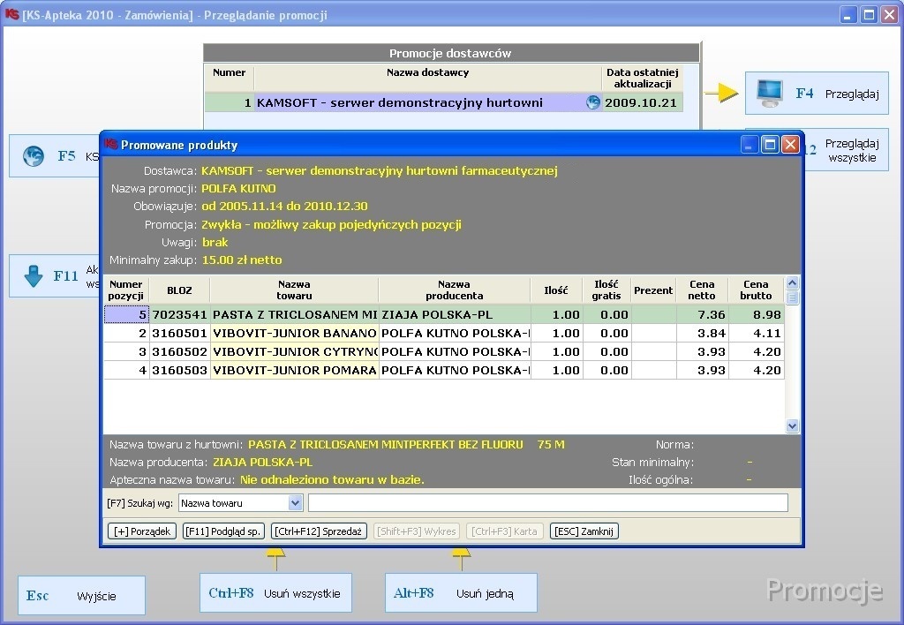This screenshot has height=625, width=904.
Task: Open the Szukaj wg dropdown list
Action: click(295, 503)
